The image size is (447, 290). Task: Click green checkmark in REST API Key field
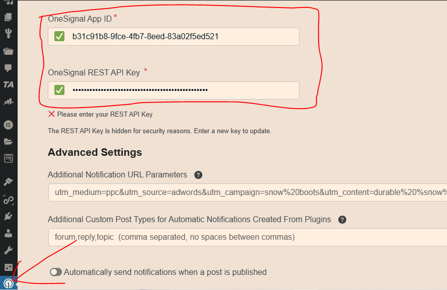(59, 90)
